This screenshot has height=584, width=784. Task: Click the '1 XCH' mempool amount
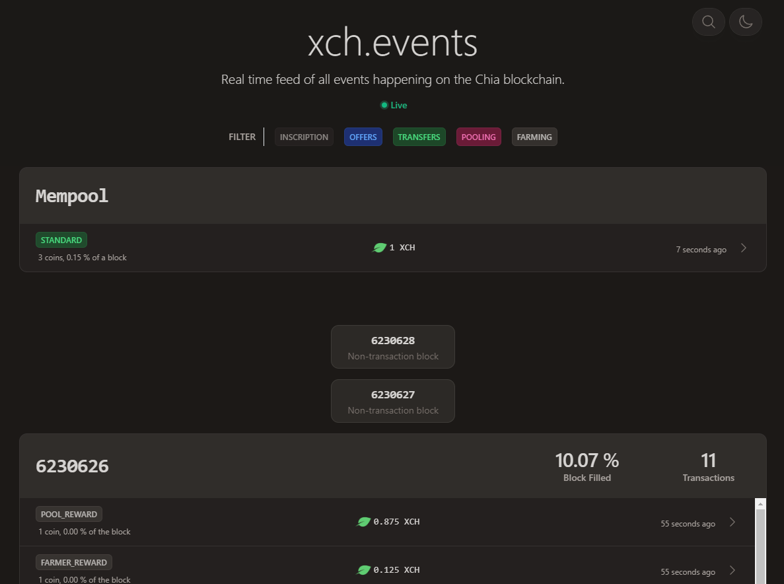tap(402, 248)
